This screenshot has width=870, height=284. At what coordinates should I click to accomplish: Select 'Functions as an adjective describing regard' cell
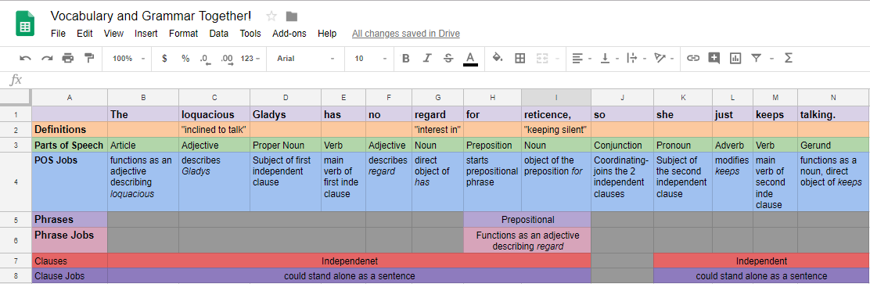(x=527, y=240)
